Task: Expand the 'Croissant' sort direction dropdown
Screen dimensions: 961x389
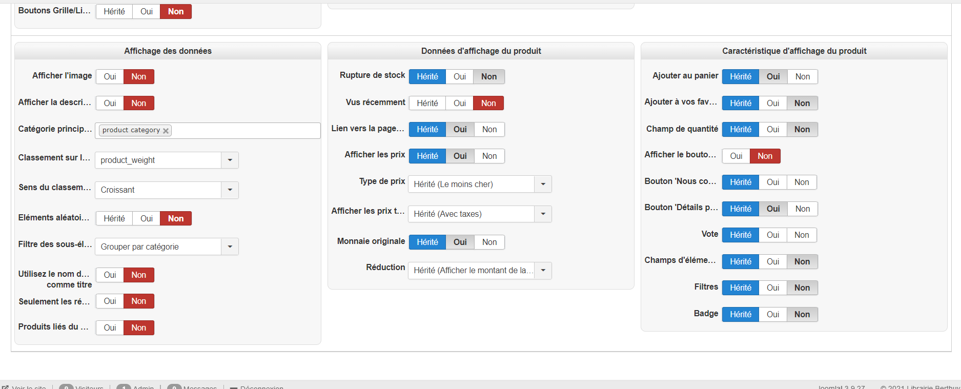Action: pyautogui.click(x=230, y=190)
